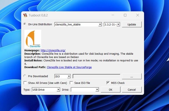
Task: Click the Update button
Action: (x=132, y=24)
